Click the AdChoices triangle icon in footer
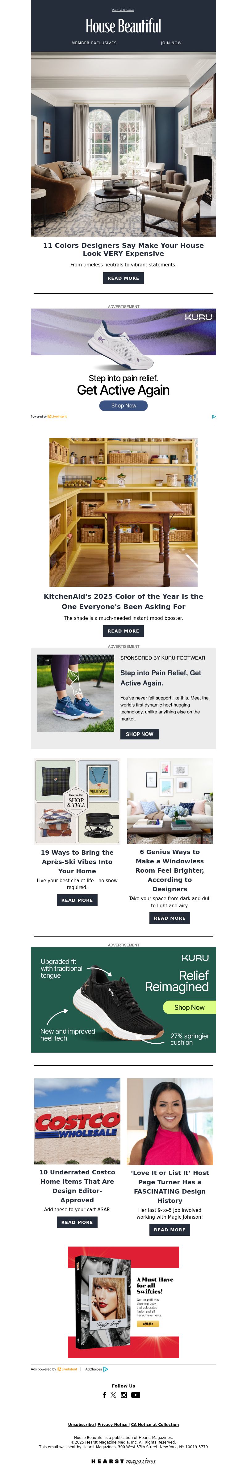This screenshot has height=1473, width=247. [x=106, y=1369]
